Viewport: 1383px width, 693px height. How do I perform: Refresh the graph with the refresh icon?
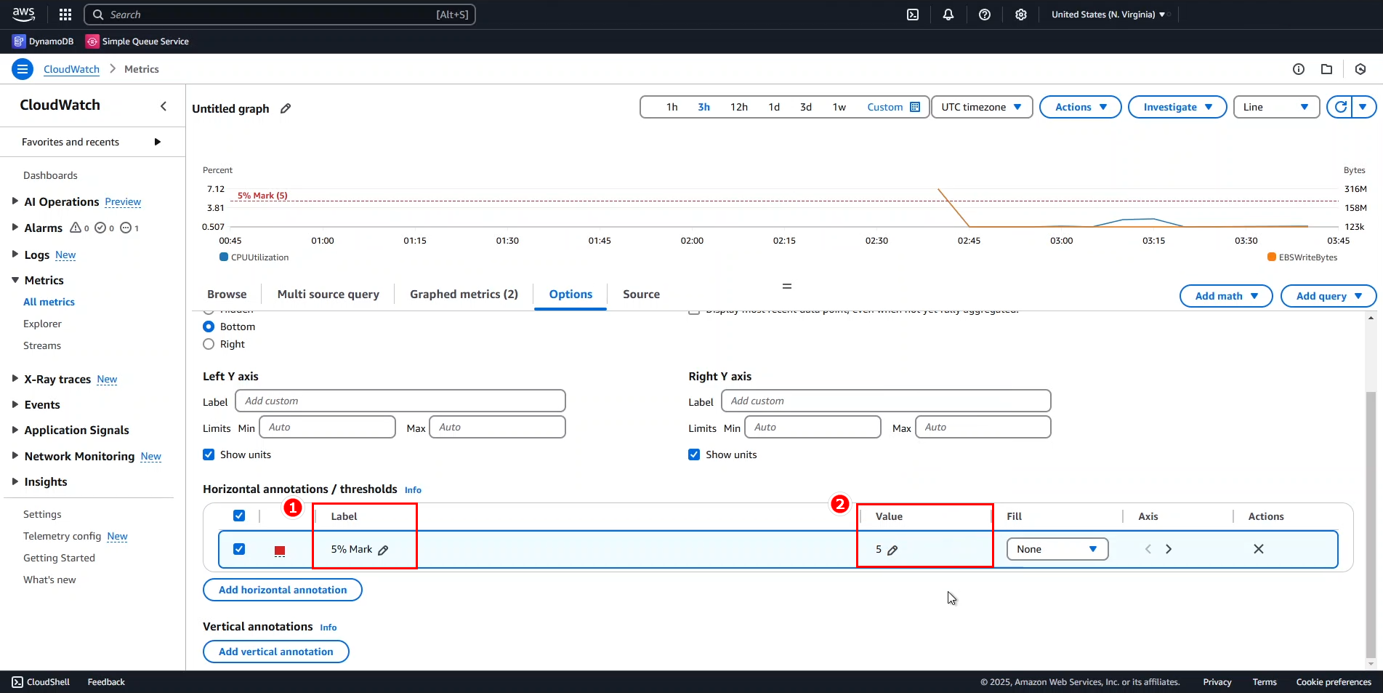[x=1341, y=106]
